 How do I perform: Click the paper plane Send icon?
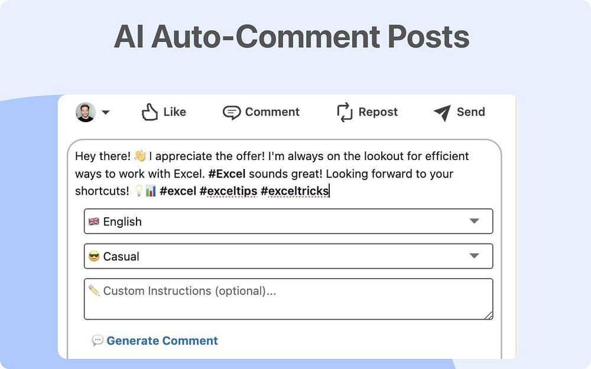tap(442, 113)
